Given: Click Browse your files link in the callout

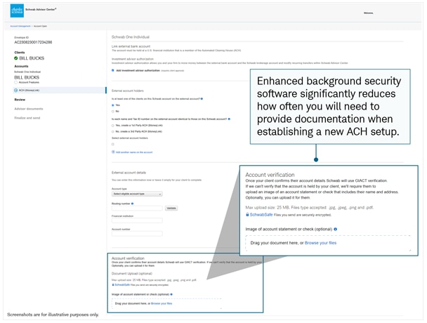Looking at the screenshot, I should [320, 243].
